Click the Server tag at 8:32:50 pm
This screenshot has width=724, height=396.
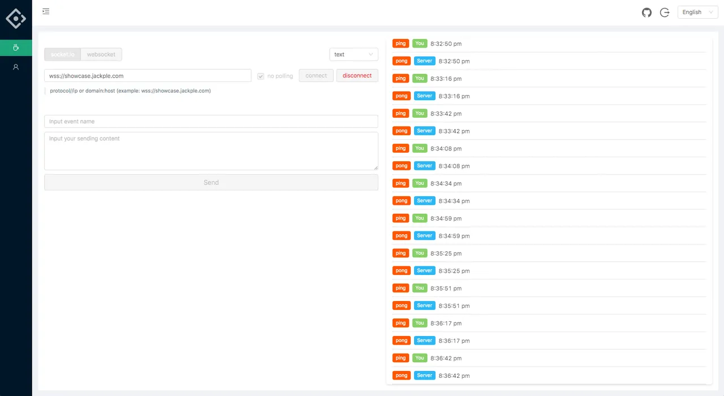pyautogui.click(x=425, y=61)
